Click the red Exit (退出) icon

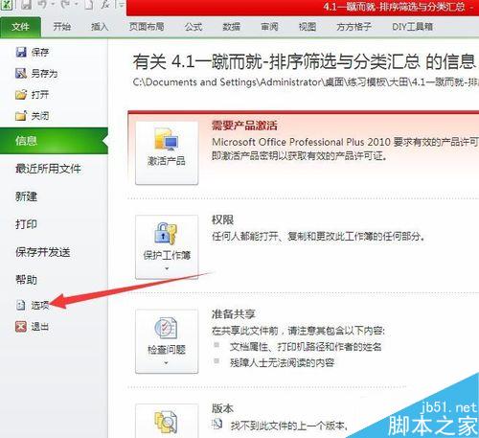tap(21, 327)
